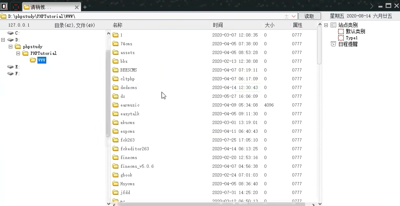Click the folder icon of assets
The width and height of the screenshot is (400, 206).
pyautogui.click(x=116, y=52)
